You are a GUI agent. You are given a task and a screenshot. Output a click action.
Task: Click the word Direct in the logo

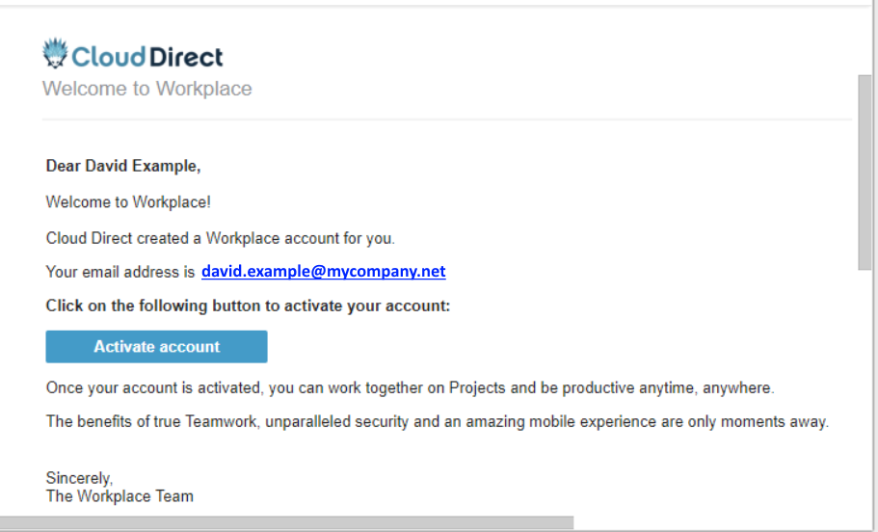186,57
